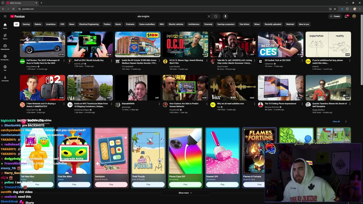Clear the search box with the X icon
Viewport: 363px width, 204px height.
click(x=209, y=16)
